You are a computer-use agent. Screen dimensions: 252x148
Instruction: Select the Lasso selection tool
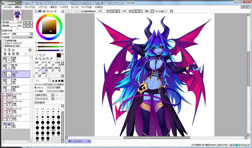point(40,55)
